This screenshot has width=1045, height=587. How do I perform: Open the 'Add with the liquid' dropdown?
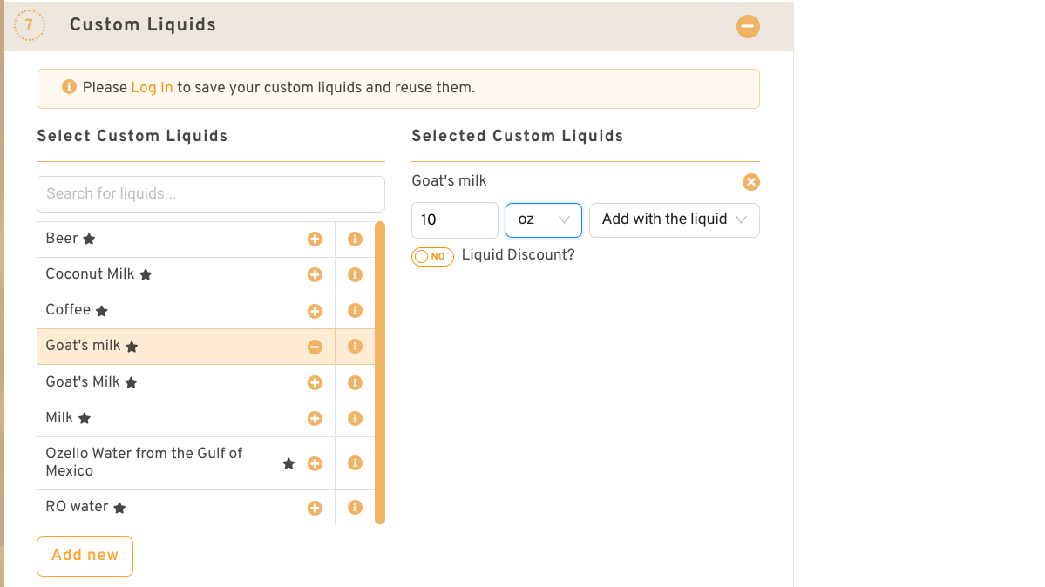coord(674,219)
